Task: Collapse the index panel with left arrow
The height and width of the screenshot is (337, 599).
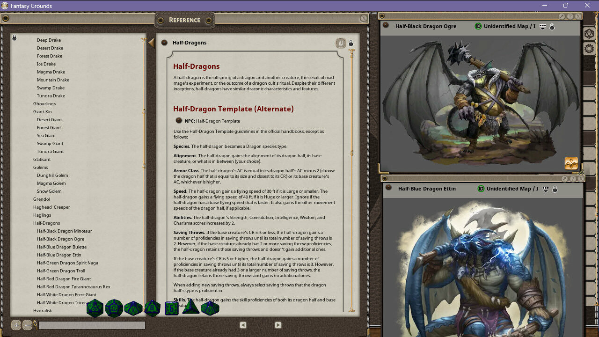Action: tap(151, 43)
